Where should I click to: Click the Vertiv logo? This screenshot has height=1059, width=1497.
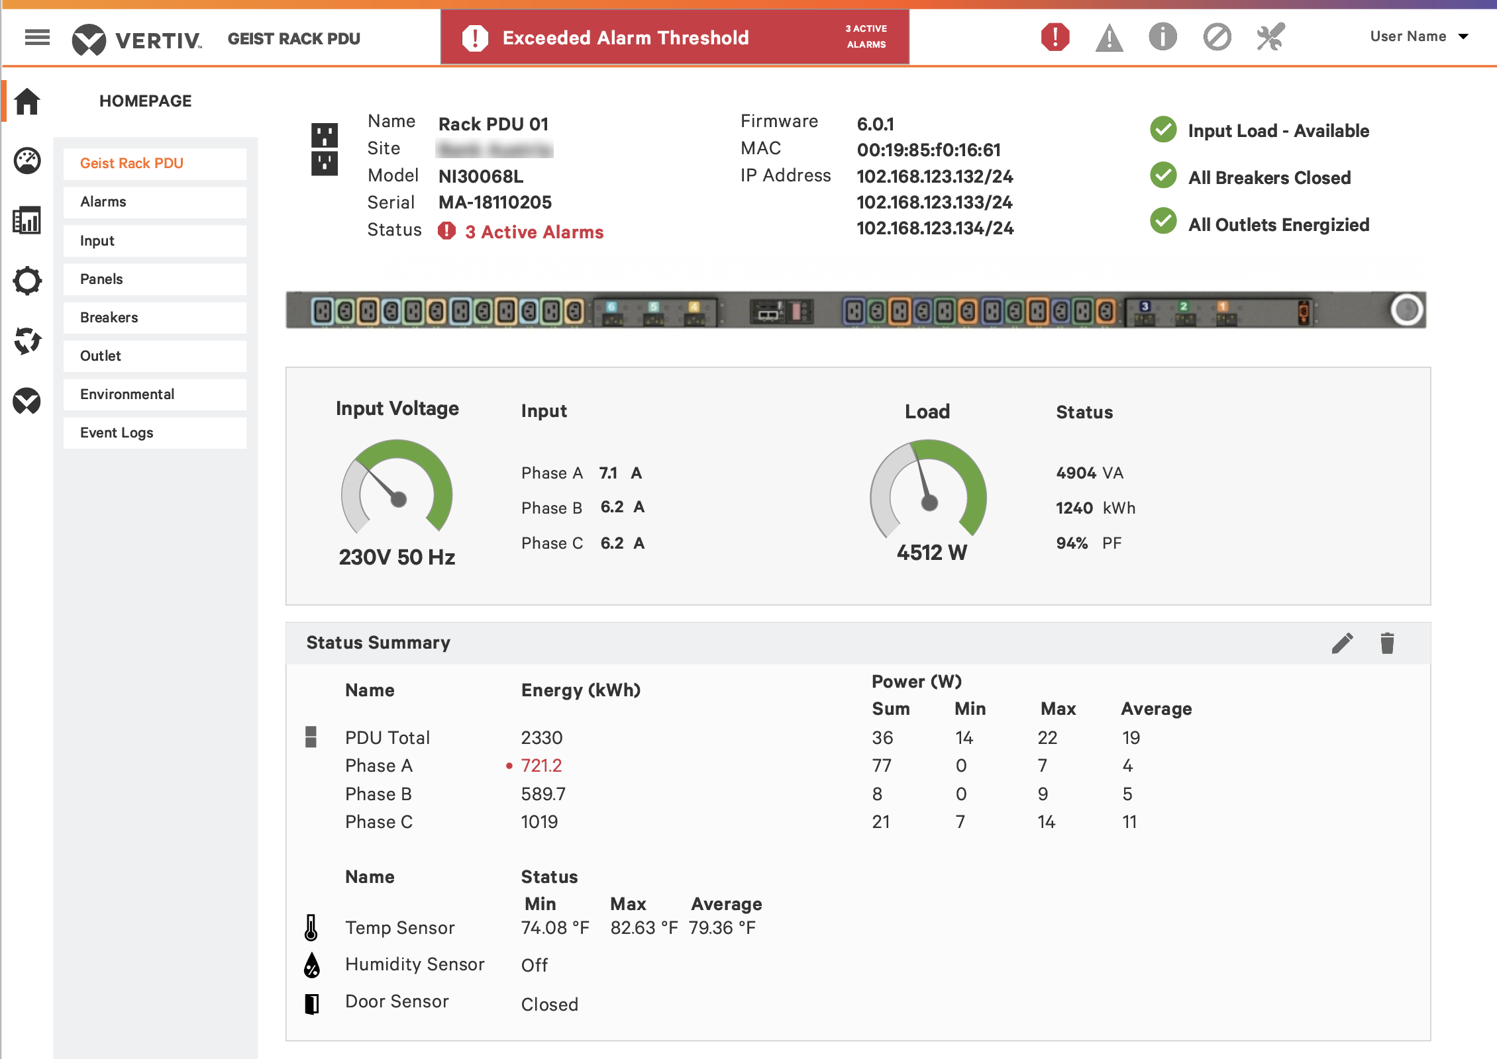click(137, 39)
